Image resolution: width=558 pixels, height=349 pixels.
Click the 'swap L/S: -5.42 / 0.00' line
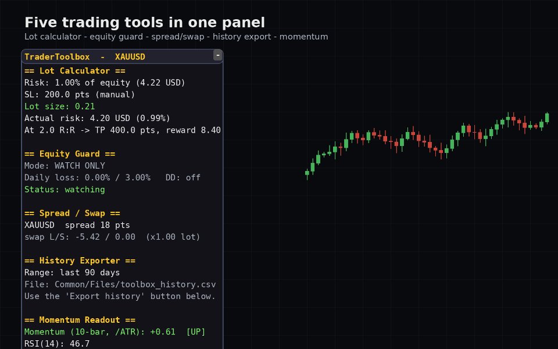click(x=112, y=237)
